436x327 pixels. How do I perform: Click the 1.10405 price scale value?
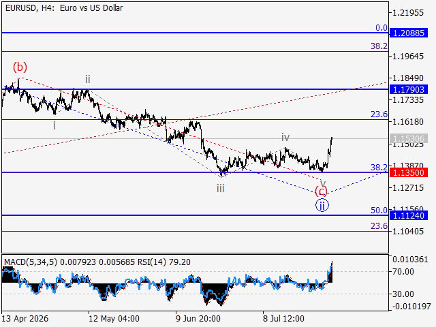point(407,232)
